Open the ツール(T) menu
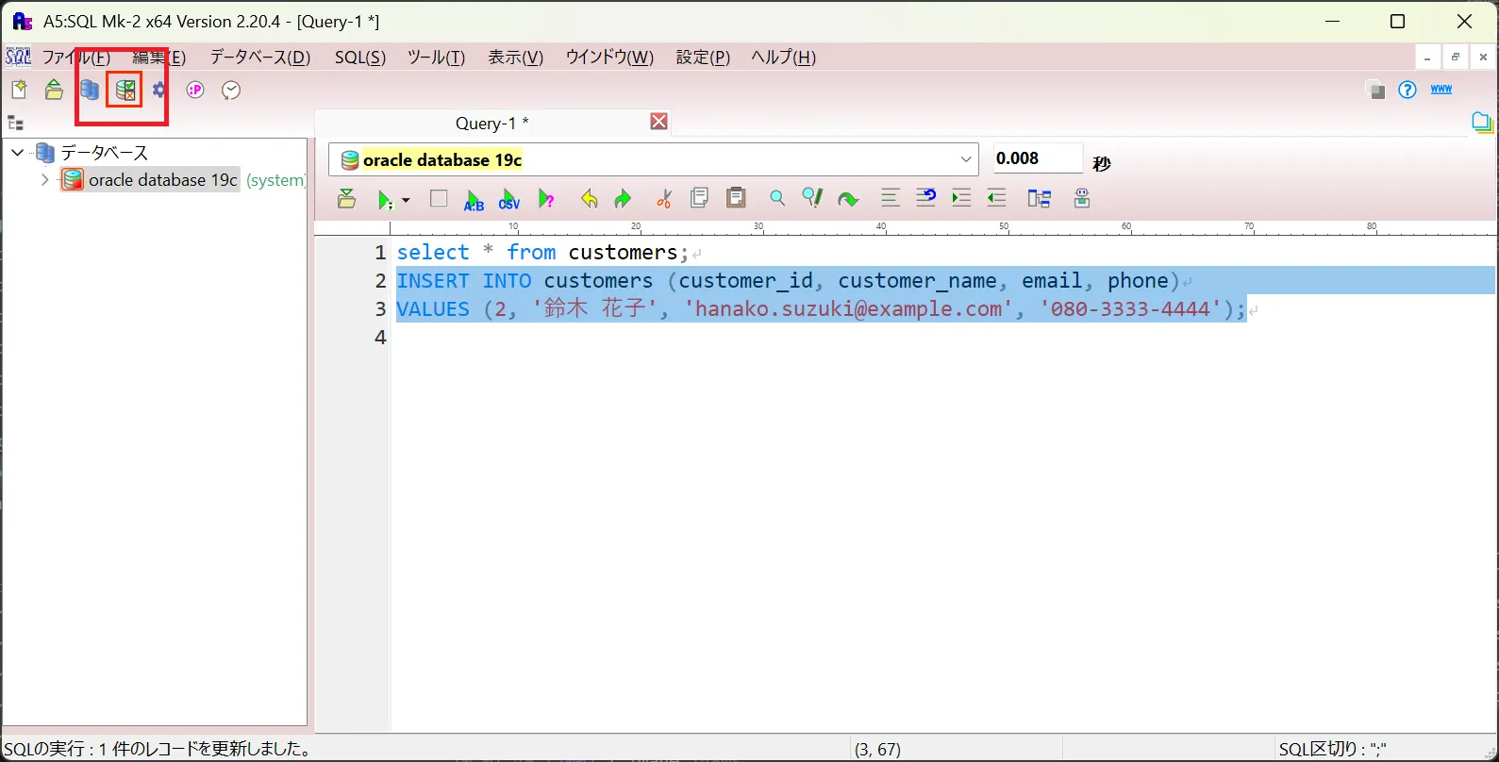Screen dimensions: 1499x762 coord(436,58)
